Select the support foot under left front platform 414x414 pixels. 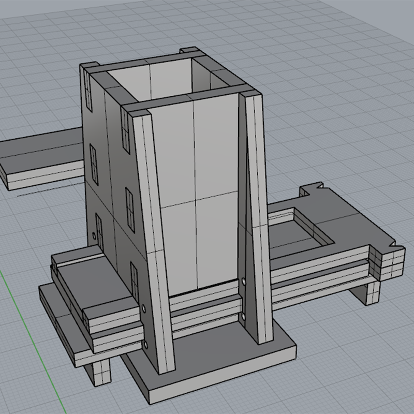pyautogui.click(x=101, y=372)
